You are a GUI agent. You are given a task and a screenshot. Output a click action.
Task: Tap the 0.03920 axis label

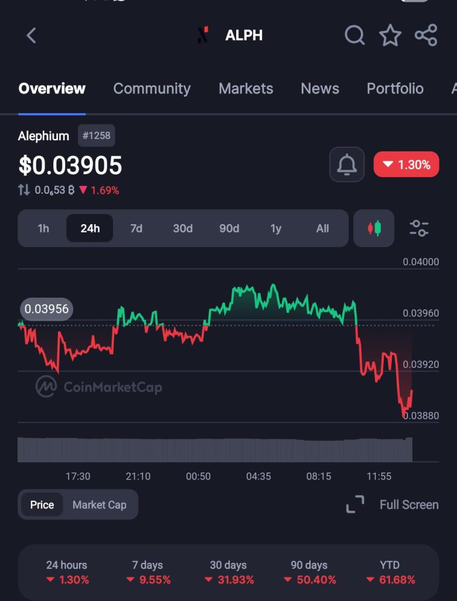421,364
